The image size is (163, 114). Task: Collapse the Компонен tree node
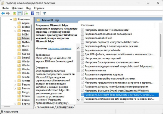click(11, 19)
